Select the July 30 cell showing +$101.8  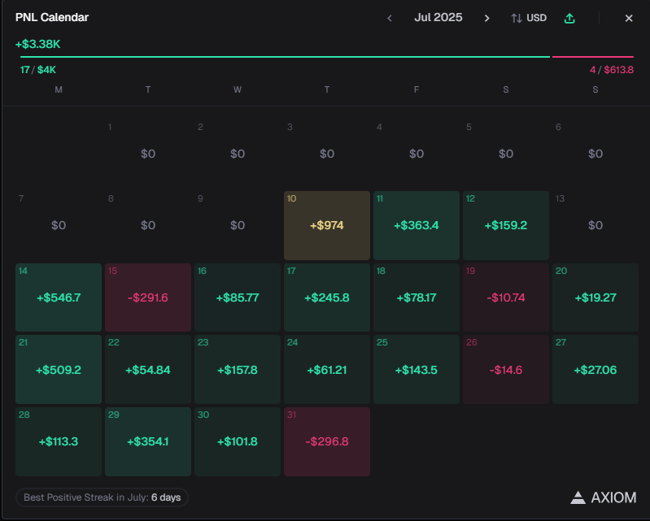237,441
